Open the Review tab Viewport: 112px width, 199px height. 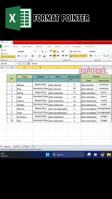(58, 46)
